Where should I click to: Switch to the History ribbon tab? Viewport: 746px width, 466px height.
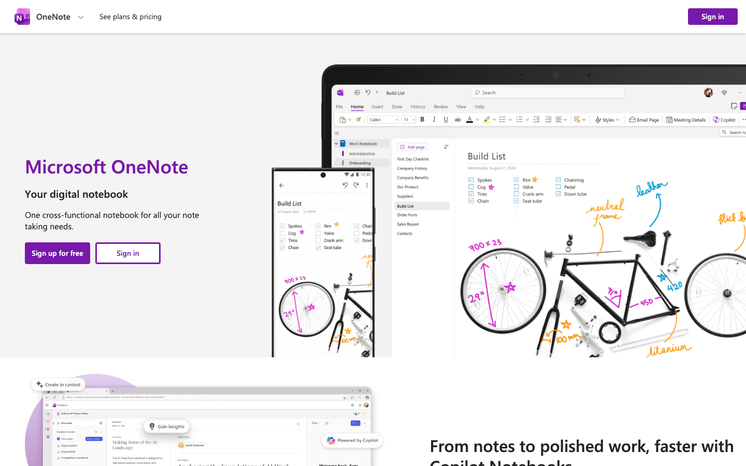pyautogui.click(x=418, y=107)
